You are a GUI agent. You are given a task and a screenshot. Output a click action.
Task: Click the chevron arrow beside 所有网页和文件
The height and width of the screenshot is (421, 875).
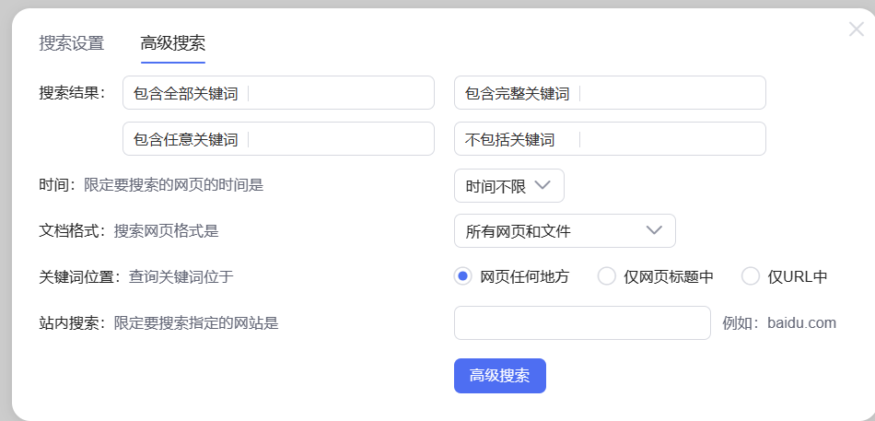(x=655, y=230)
